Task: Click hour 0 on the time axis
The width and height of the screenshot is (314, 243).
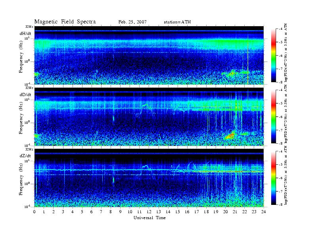Action: (x=34, y=212)
